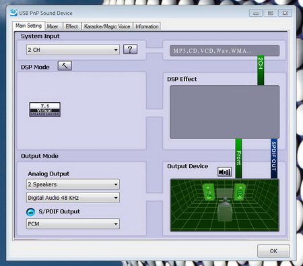Click the green Front channel bar
The image size is (303, 266).
coord(238,159)
